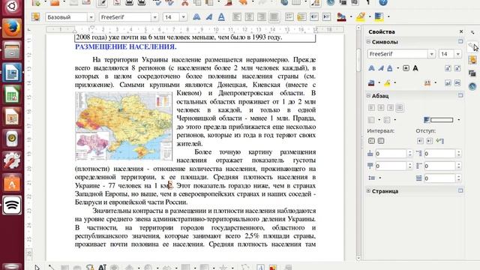Open the line spacing dropdown in sidebar

click(x=380, y=178)
